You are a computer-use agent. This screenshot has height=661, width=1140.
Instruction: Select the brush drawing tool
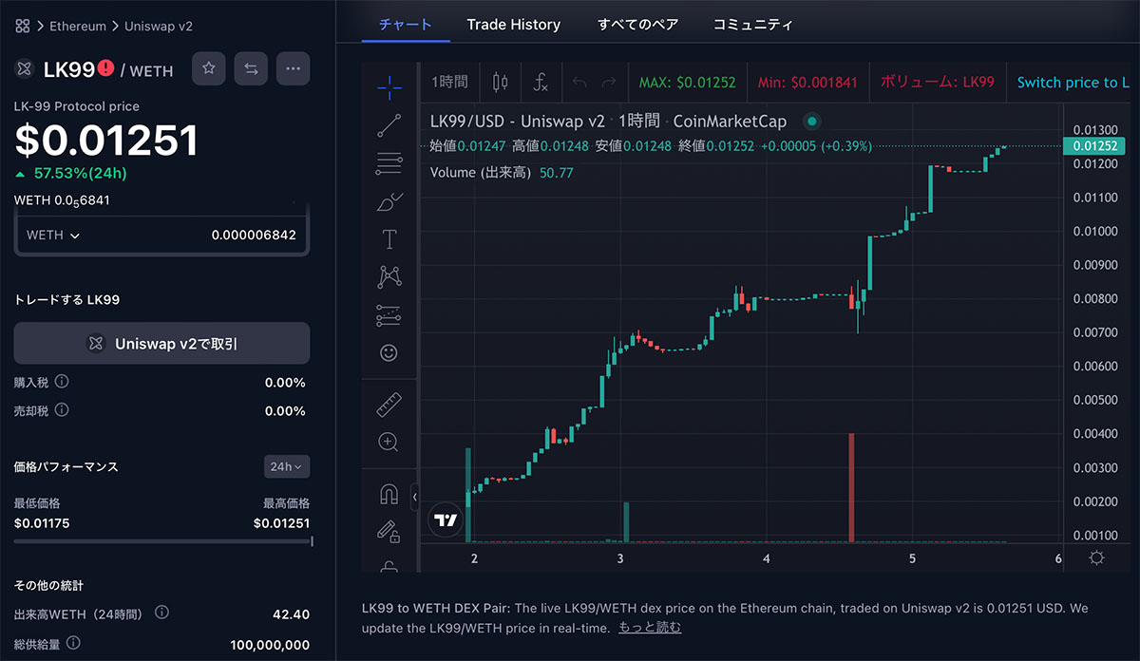click(x=389, y=201)
